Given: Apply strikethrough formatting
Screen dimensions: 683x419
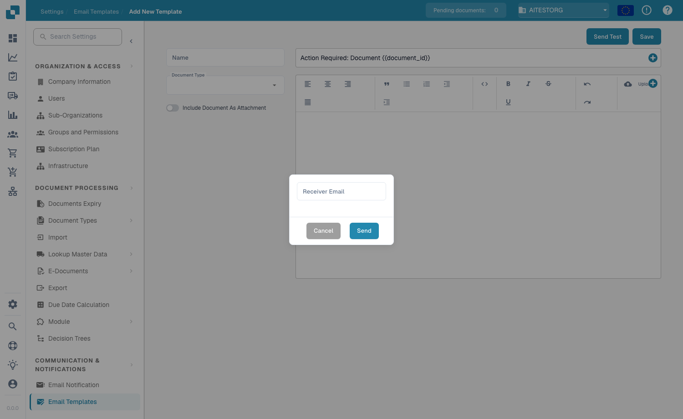Looking at the screenshot, I should (x=548, y=84).
